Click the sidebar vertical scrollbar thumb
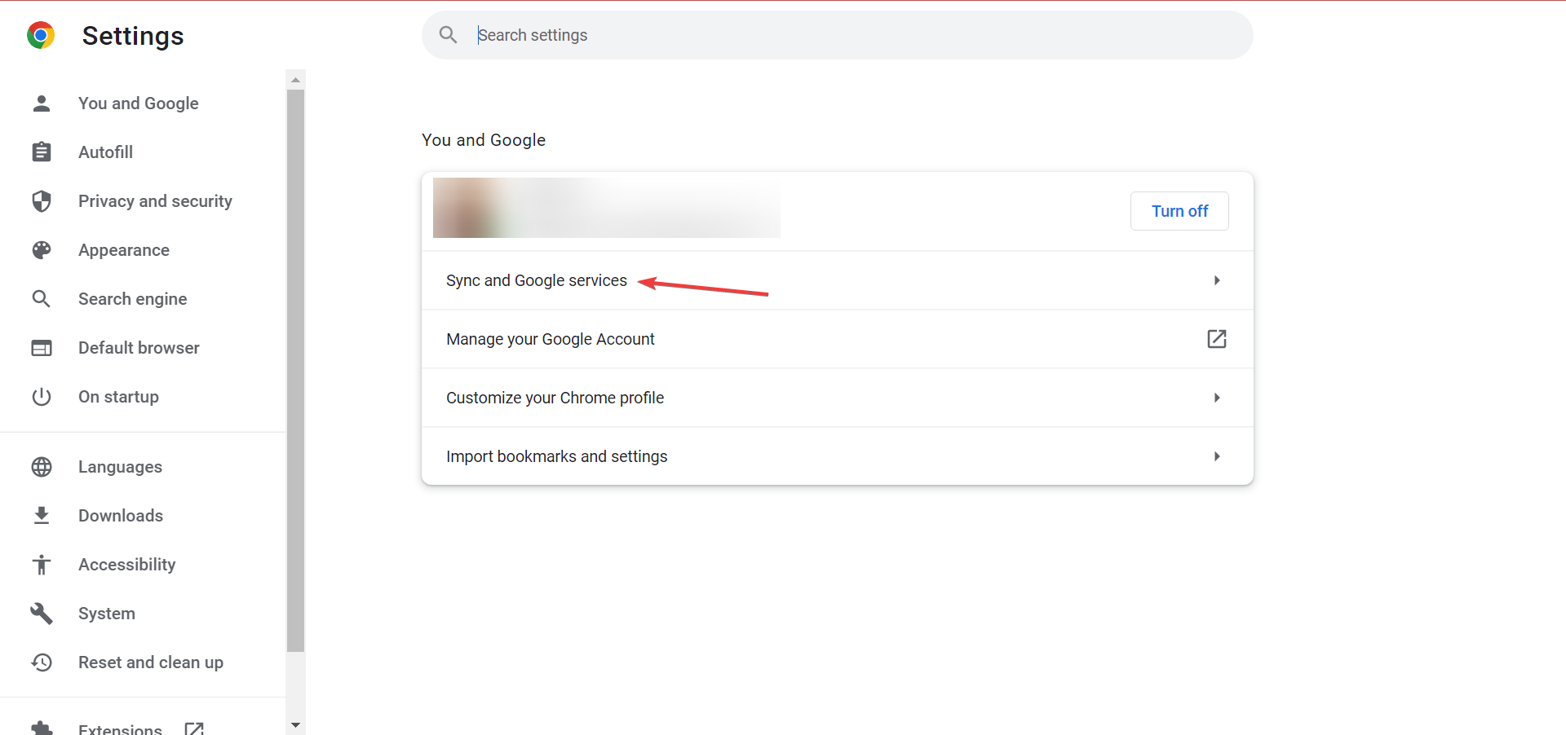1566x735 pixels. 296,371
